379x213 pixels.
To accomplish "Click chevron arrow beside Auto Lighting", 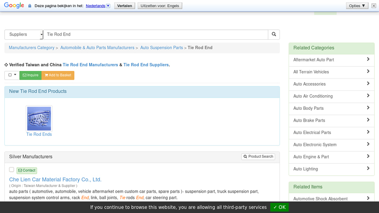I will [x=368, y=169].
